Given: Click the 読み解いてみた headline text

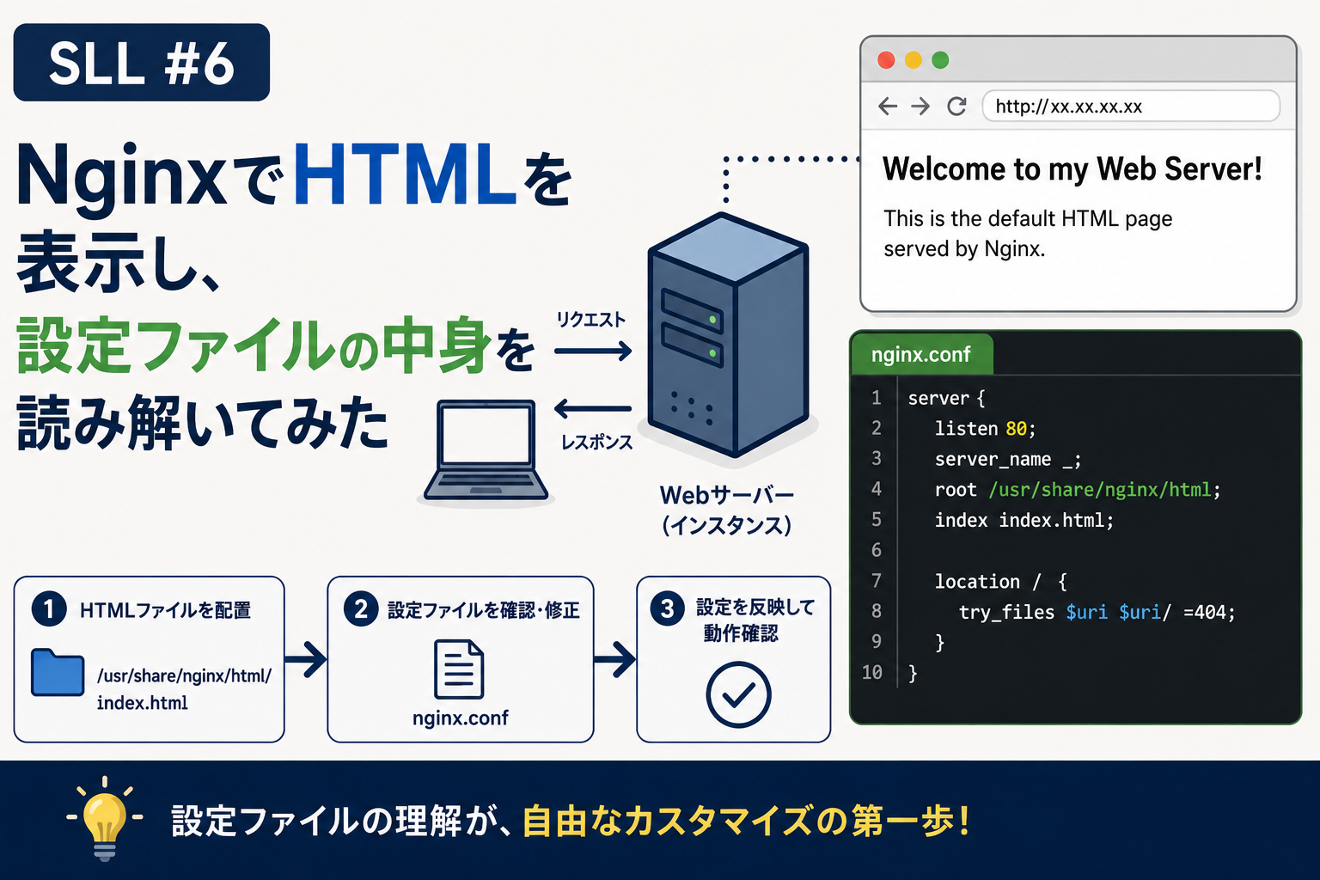Looking at the screenshot, I should click(204, 423).
